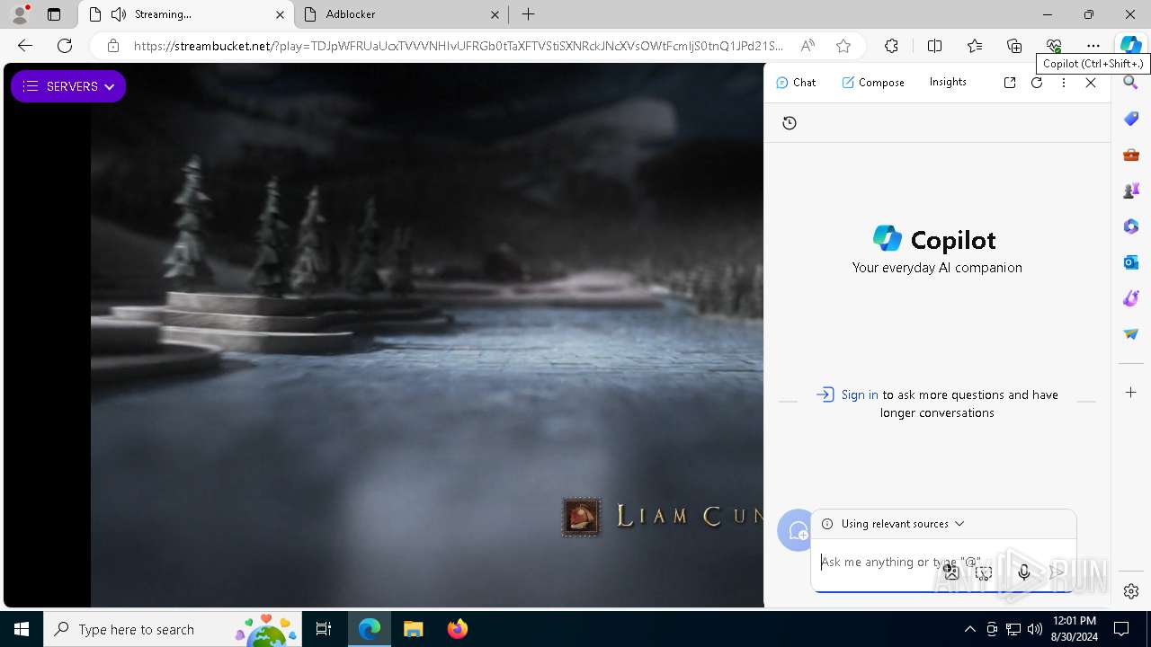Add an image to Copilot prompt
This screenshot has width=1151, height=647.
951,572
